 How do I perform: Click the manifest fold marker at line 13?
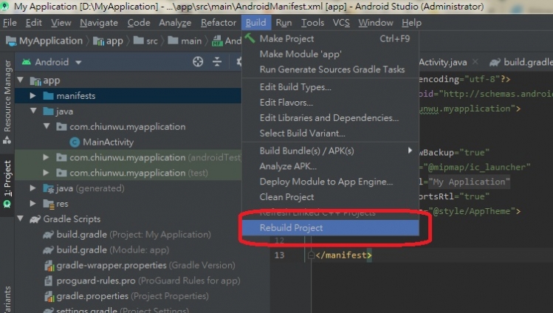(311, 255)
